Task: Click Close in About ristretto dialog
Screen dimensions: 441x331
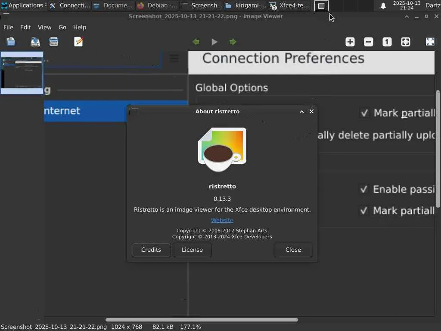Action: click(x=293, y=250)
